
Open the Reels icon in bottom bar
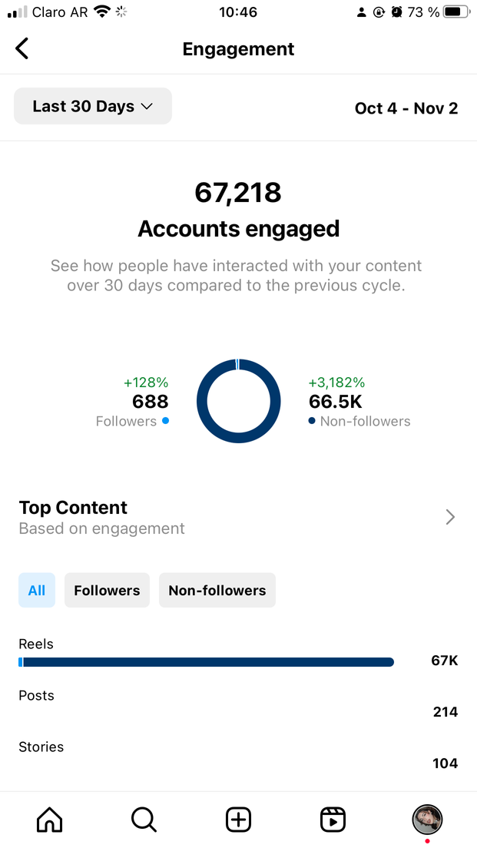click(x=333, y=820)
